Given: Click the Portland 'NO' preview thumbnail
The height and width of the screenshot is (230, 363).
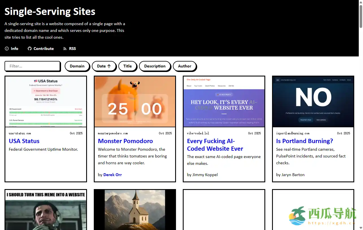Looking at the screenshot, I should [313, 102].
